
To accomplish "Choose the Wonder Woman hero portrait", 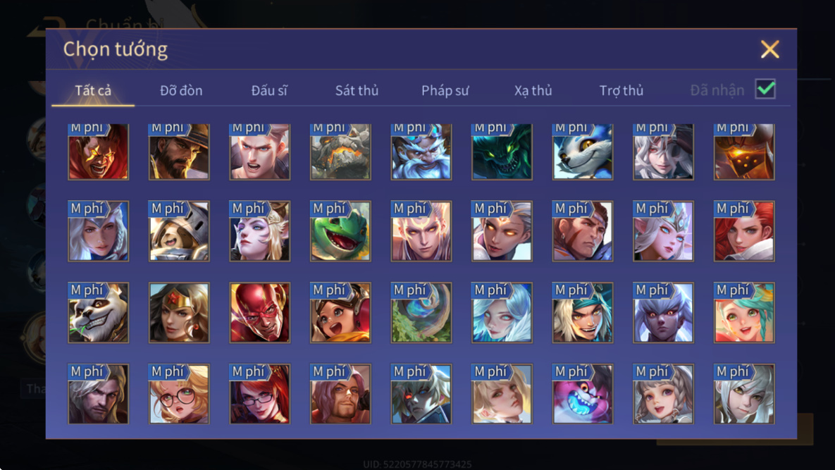I will pos(179,312).
